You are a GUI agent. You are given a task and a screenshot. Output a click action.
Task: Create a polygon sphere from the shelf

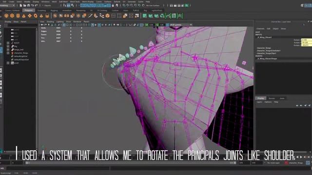tap(6, 16)
